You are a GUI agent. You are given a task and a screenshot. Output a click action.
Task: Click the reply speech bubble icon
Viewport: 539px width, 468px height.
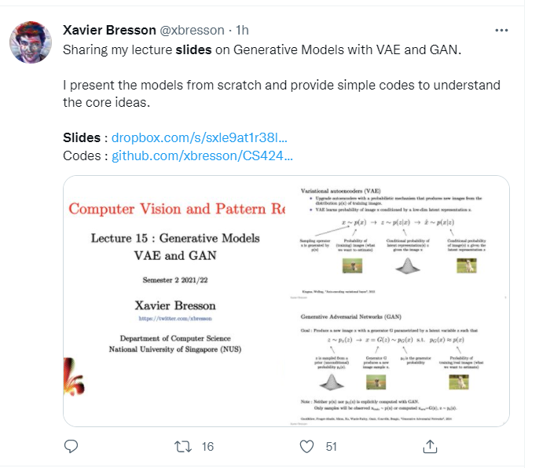(x=70, y=447)
